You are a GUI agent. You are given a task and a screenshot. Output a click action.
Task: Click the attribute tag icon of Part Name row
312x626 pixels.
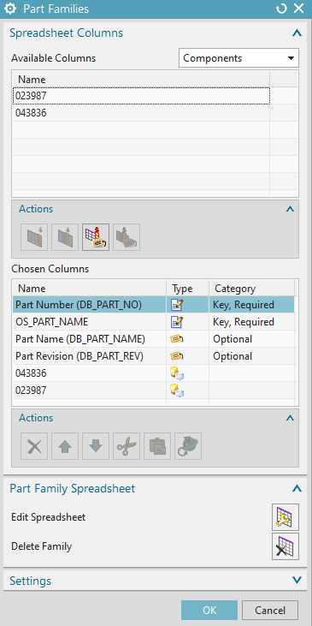pos(177,339)
